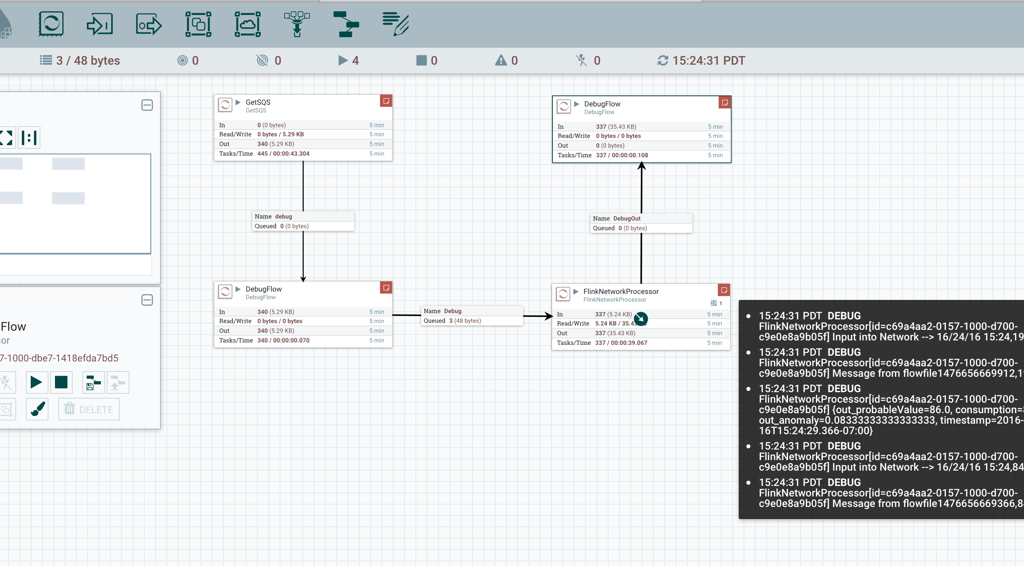Image resolution: width=1024 pixels, height=566 pixels.
Task: Select the Output Port toolbar icon
Action: coord(149,24)
